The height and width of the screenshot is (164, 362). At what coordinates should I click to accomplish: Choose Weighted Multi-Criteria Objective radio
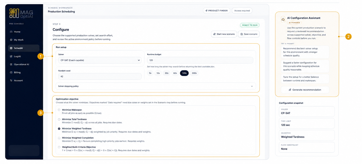click(59, 147)
